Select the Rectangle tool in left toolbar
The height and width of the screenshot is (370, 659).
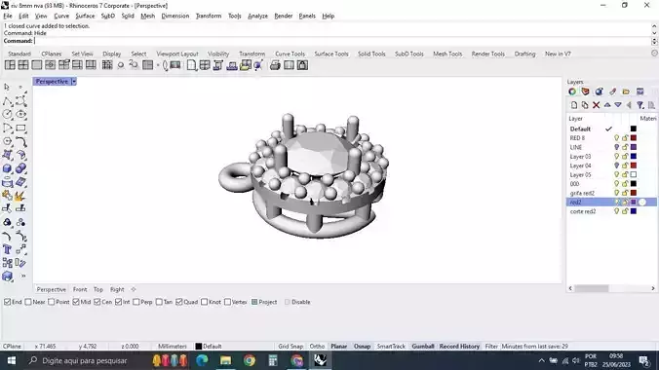[x=21, y=129]
